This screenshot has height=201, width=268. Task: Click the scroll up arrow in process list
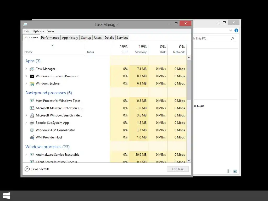(189, 58)
